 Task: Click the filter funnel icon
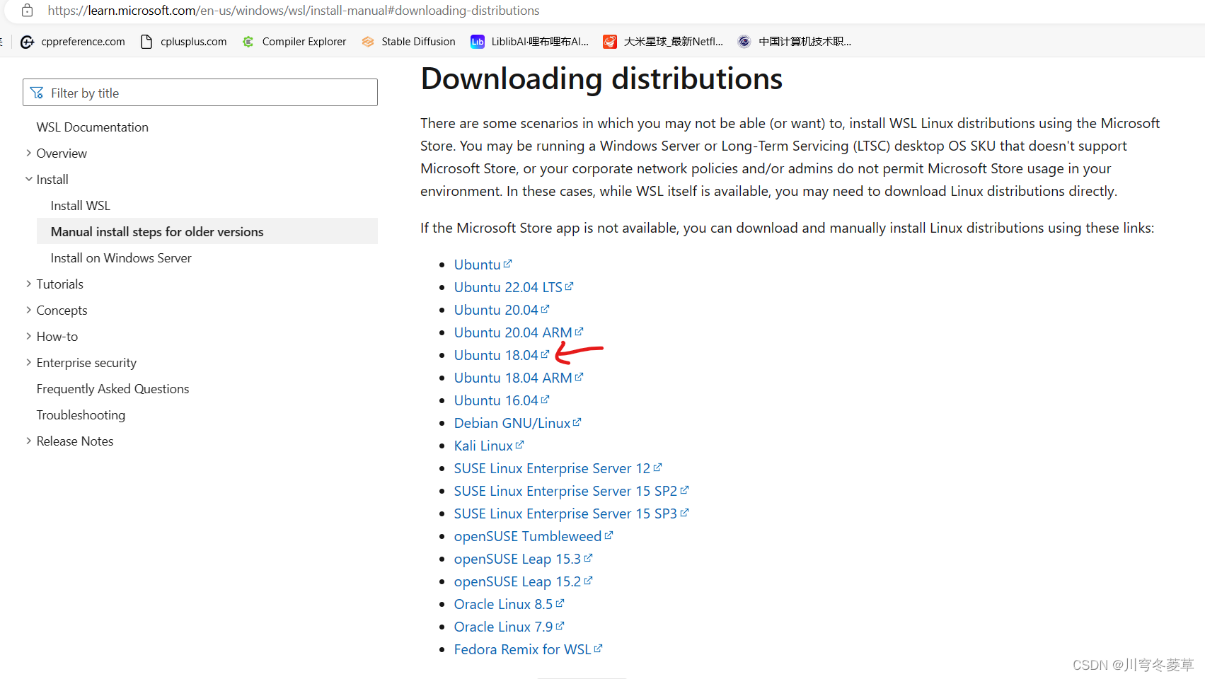(37, 93)
